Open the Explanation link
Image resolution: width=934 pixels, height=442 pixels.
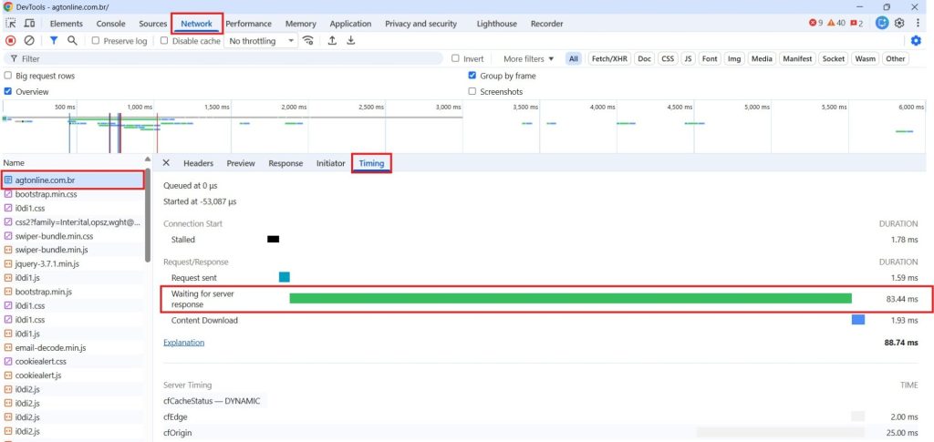tap(184, 343)
